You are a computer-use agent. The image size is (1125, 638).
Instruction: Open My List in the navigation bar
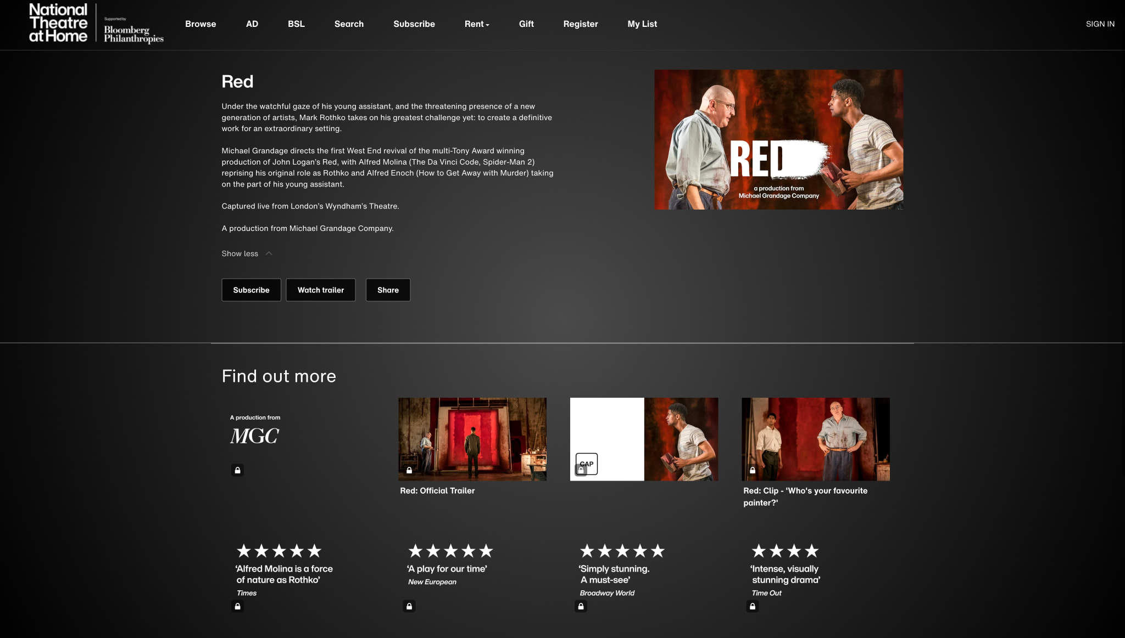coord(642,24)
